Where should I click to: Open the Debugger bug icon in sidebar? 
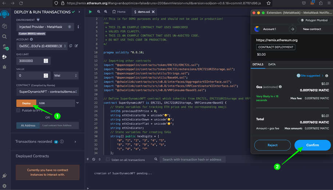pyautogui.click(x=4, y=67)
